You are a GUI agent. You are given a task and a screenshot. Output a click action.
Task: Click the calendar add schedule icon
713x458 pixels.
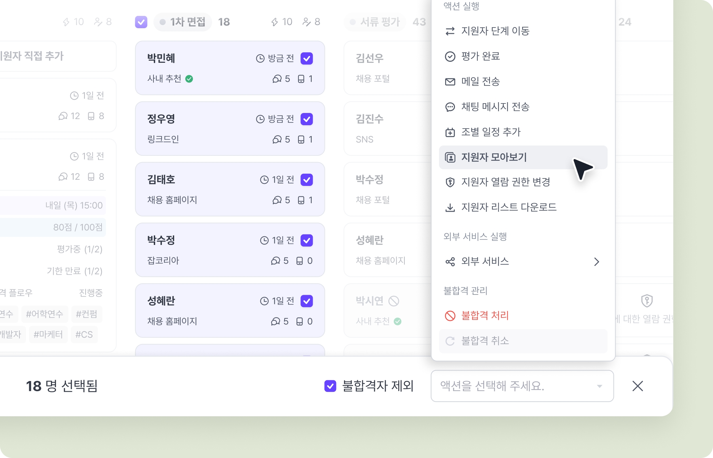tap(450, 132)
